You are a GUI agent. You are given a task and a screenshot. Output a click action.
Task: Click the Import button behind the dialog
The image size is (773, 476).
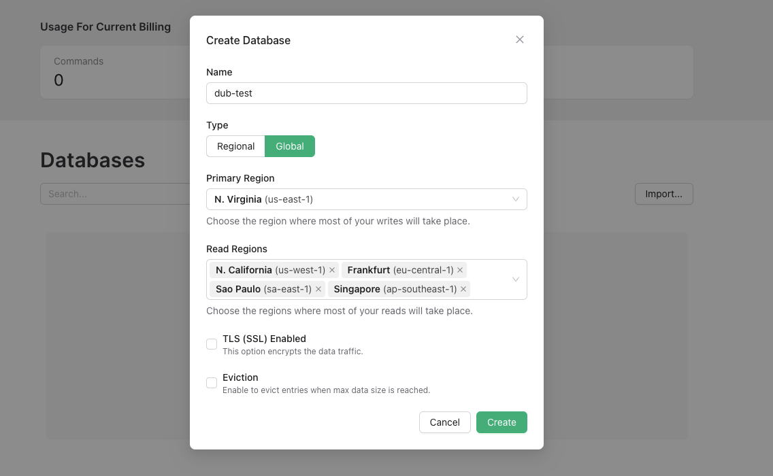click(663, 194)
